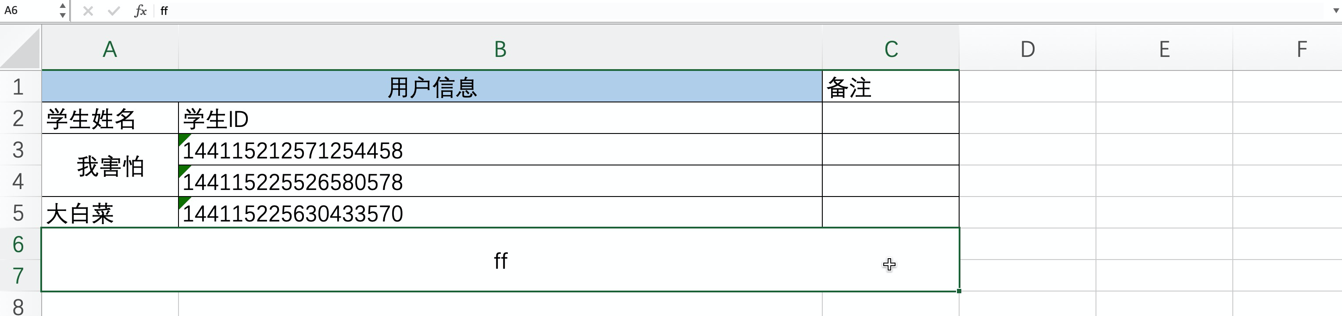Click into the Name Box showing A6
1342x316 pixels.
coord(29,11)
